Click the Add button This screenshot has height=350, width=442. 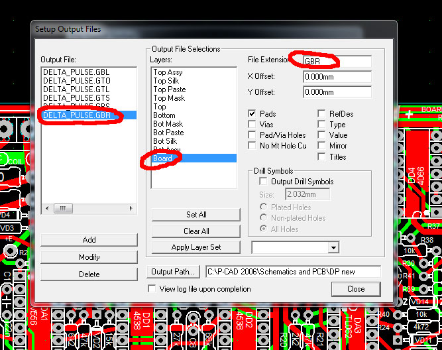pyautogui.click(x=89, y=240)
